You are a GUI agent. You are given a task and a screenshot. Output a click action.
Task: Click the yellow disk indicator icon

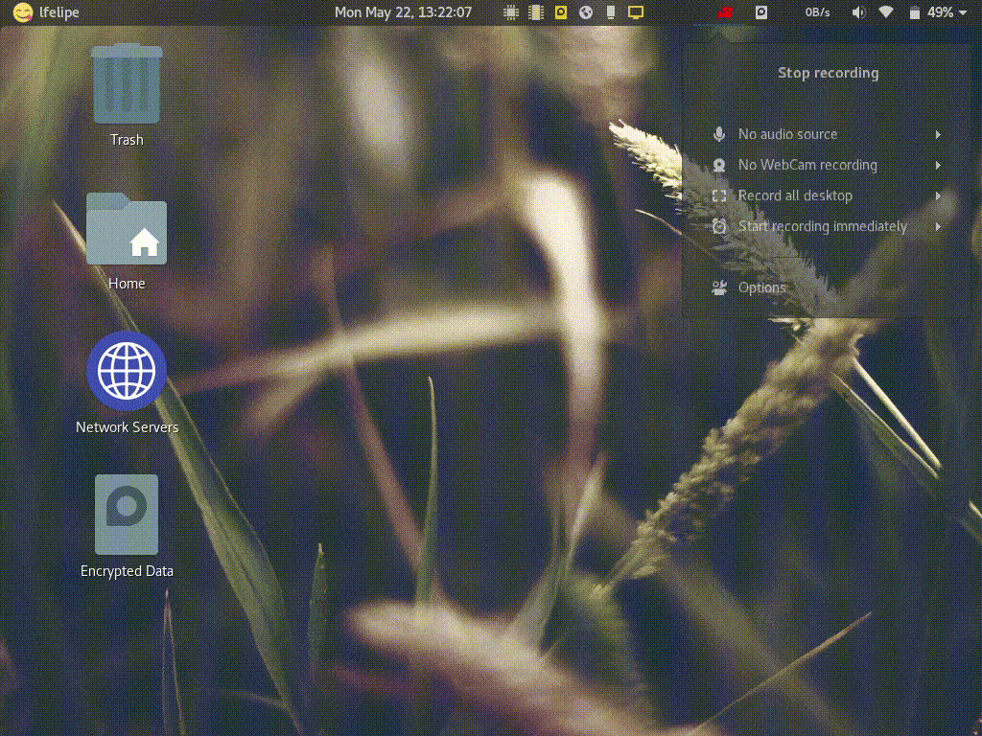561,11
